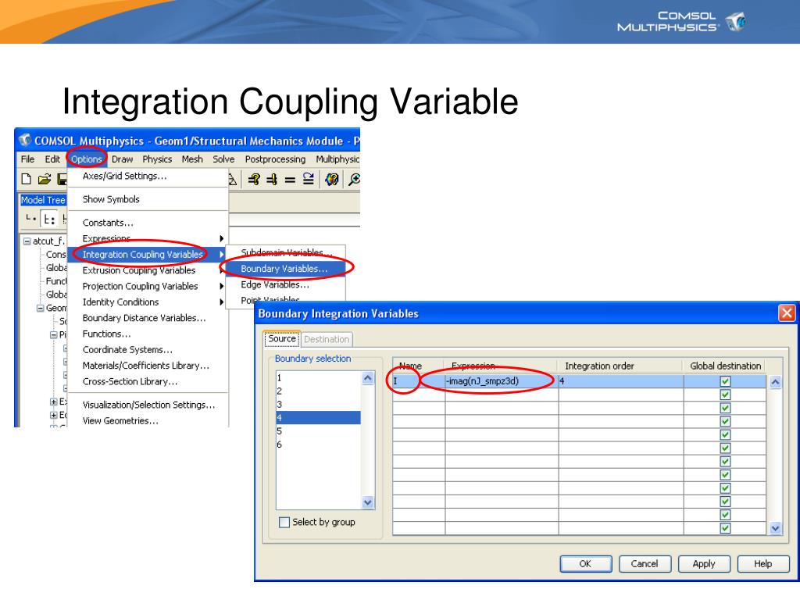Image resolution: width=800 pixels, height=600 pixels.
Task: Close the Boundary Integration Variables dialog
Action: tap(787, 312)
